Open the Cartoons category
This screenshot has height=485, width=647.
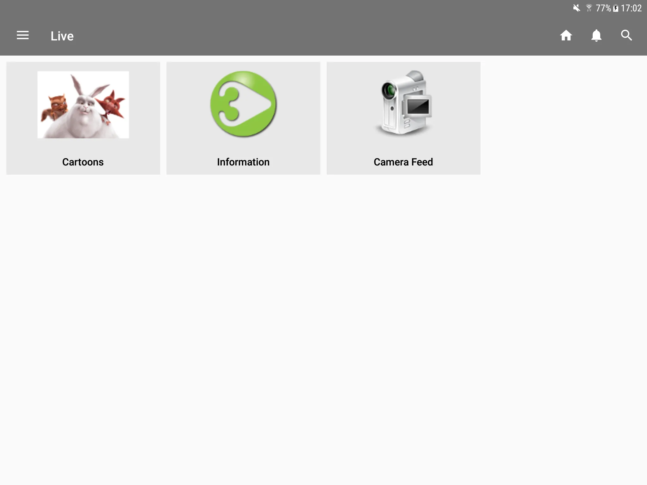pyautogui.click(x=83, y=118)
